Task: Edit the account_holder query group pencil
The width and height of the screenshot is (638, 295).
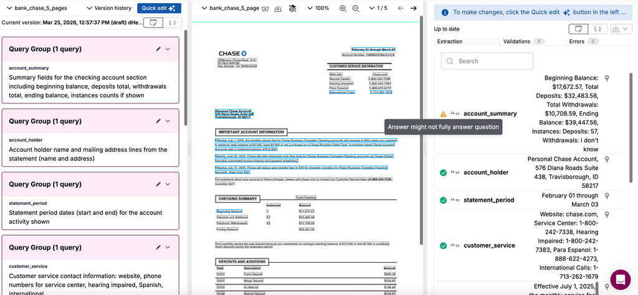Action: [158, 121]
